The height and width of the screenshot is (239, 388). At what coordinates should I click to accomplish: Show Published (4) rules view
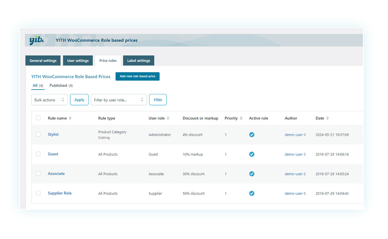pos(61,85)
